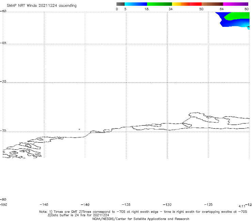Screen dimensions: 252x221
Task: Click the latitude label '-80'
Action: coord(3,200)
